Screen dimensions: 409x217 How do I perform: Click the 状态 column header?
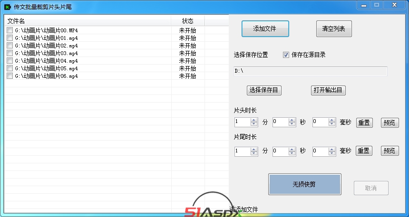pyautogui.click(x=188, y=21)
